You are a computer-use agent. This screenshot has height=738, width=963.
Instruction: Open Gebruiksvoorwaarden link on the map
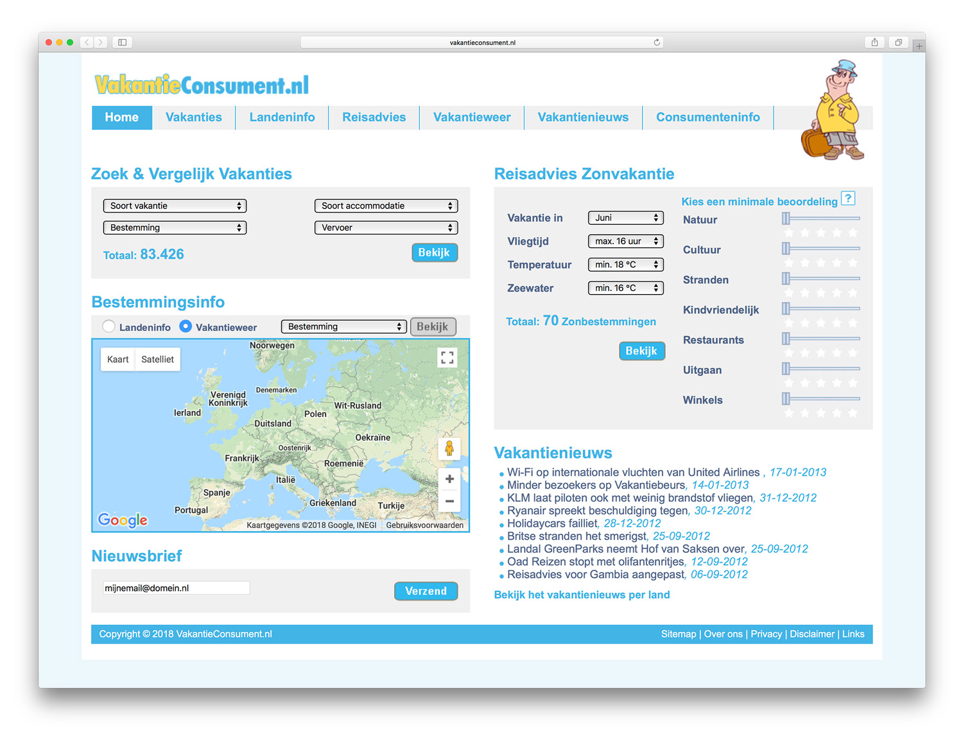tap(425, 525)
